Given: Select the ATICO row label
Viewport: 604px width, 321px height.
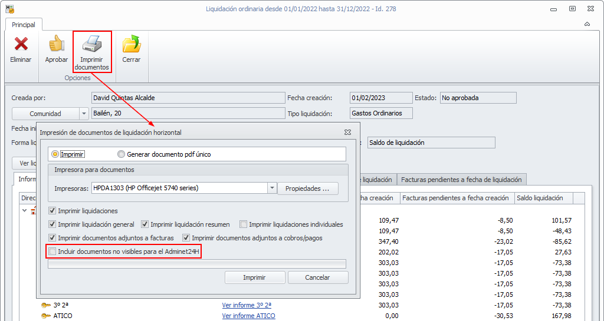Looking at the screenshot, I should (x=63, y=316).
